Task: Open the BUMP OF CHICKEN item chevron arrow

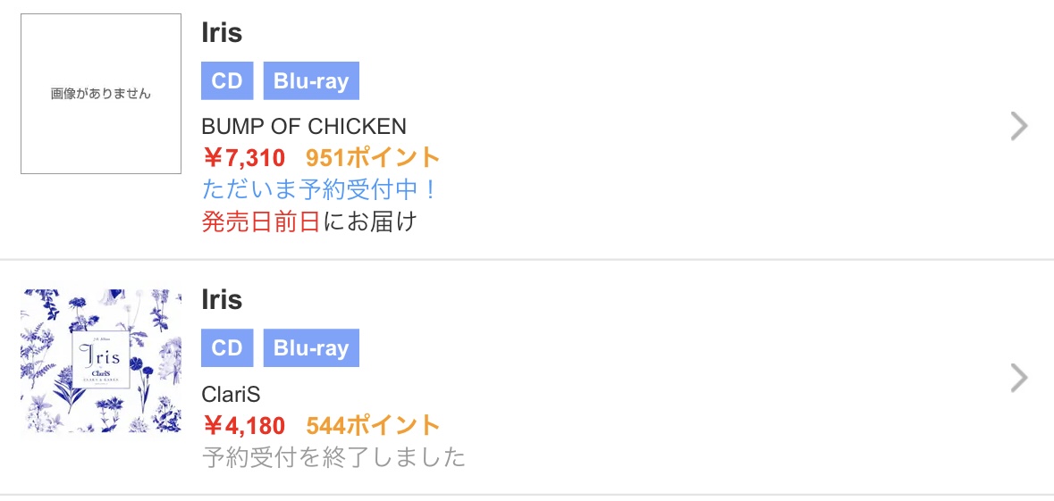Action: pos(1018,128)
